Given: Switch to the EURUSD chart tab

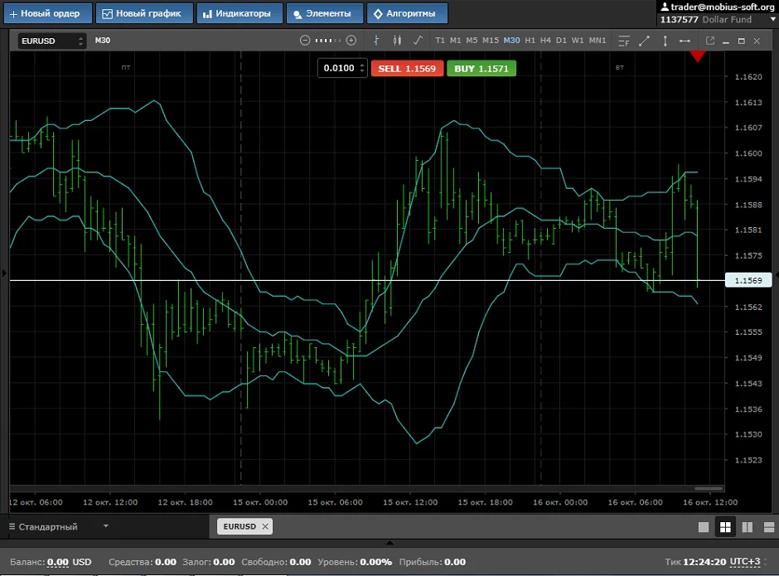Looking at the screenshot, I should [240, 526].
